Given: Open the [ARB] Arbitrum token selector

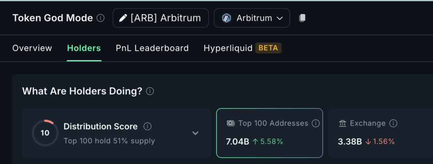Looking at the screenshot, I should click(161, 18).
